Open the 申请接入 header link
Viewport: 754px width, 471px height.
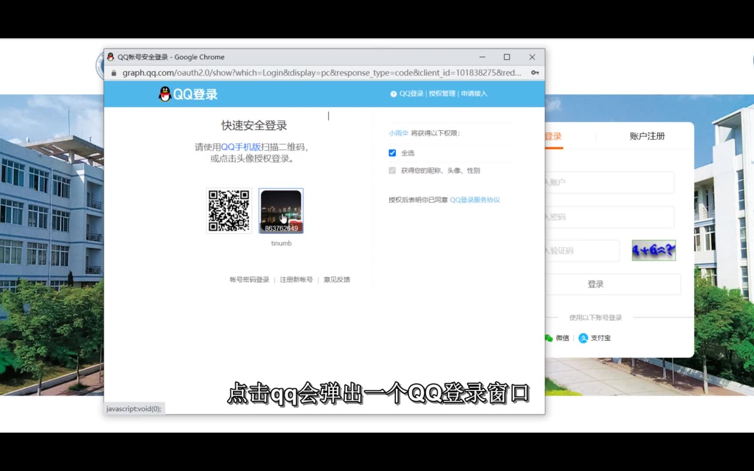pyautogui.click(x=474, y=94)
